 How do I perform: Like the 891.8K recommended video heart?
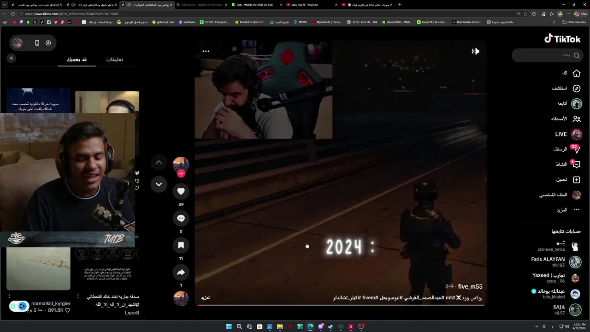click(x=68, y=310)
